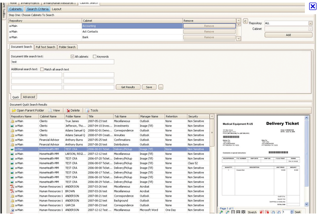Open the Repository ALL dropdown

point(309,23)
